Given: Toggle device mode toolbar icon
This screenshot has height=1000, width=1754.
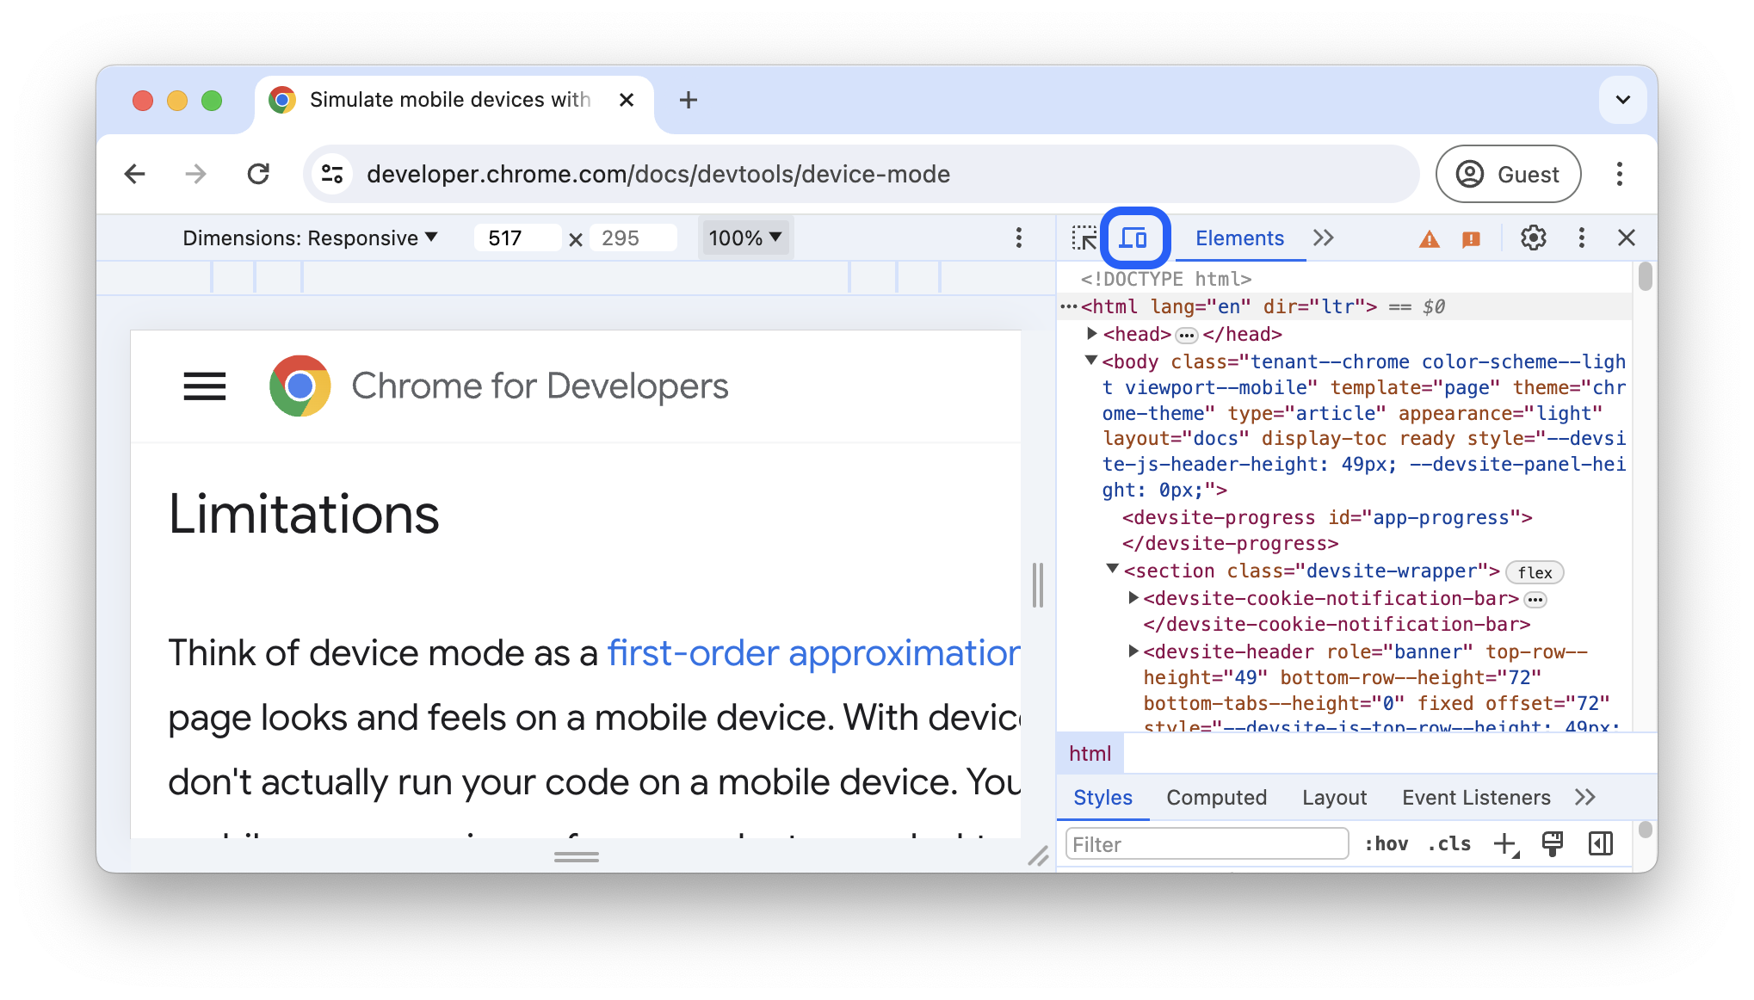Looking at the screenshot, I should 1131,238.
